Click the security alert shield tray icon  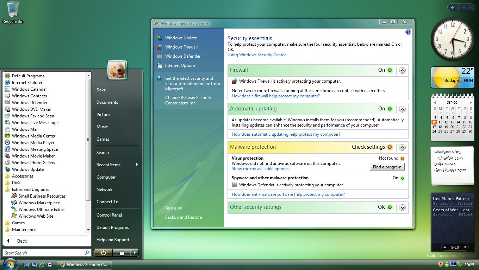point(440,264)
